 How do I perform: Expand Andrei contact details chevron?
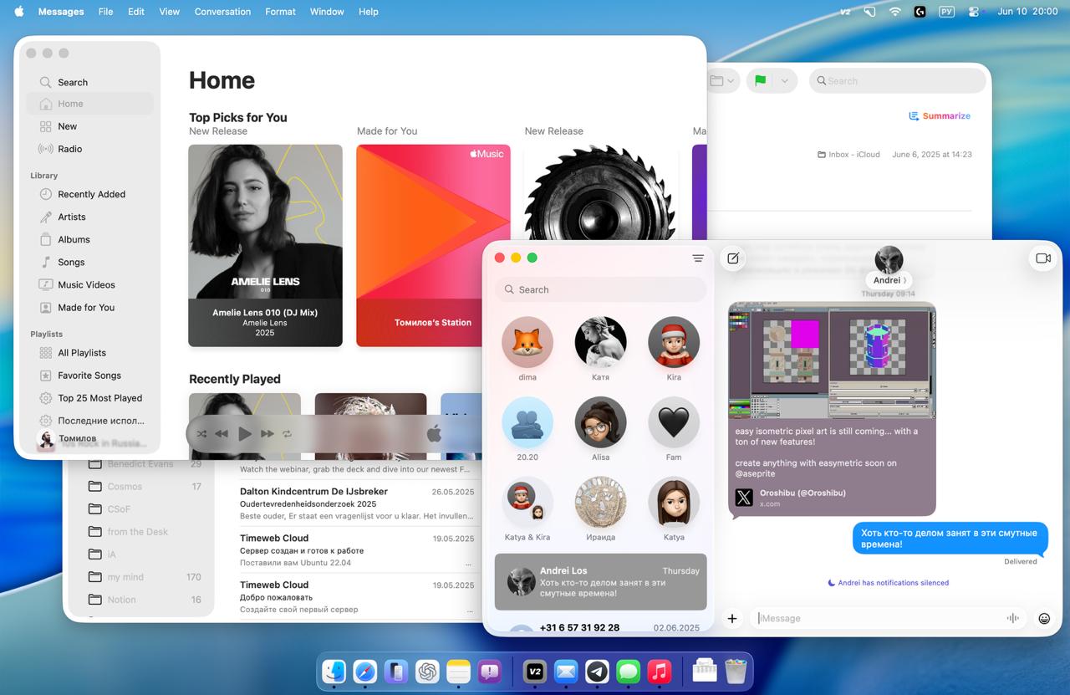point(905,281)
